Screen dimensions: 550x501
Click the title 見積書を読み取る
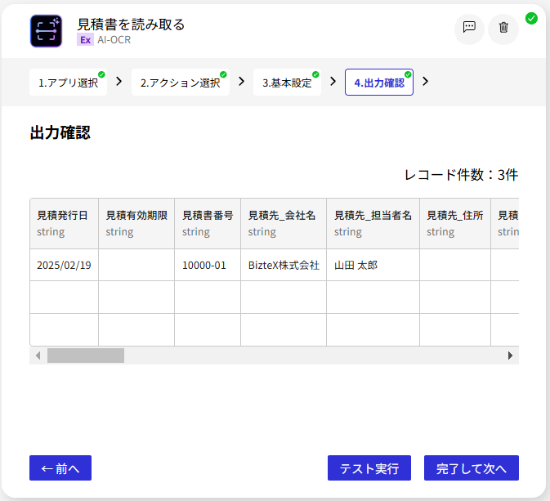(x=131, y=25)
